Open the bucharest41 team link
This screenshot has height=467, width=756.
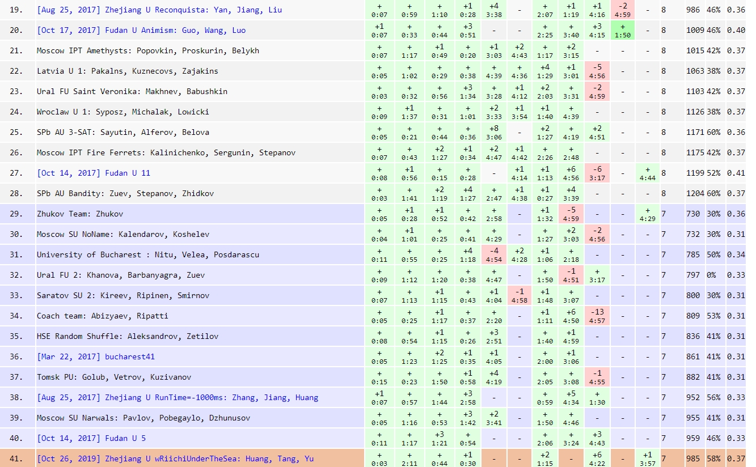pyautogui.click(x=96, y=356)
